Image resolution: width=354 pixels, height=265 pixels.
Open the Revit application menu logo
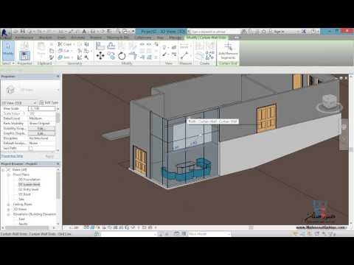(5, 32)
